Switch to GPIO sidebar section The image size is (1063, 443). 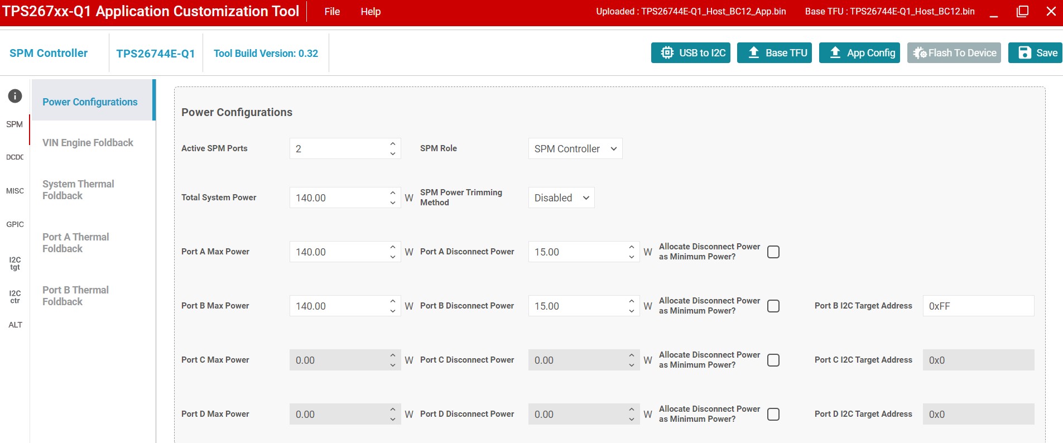[15, 224]
